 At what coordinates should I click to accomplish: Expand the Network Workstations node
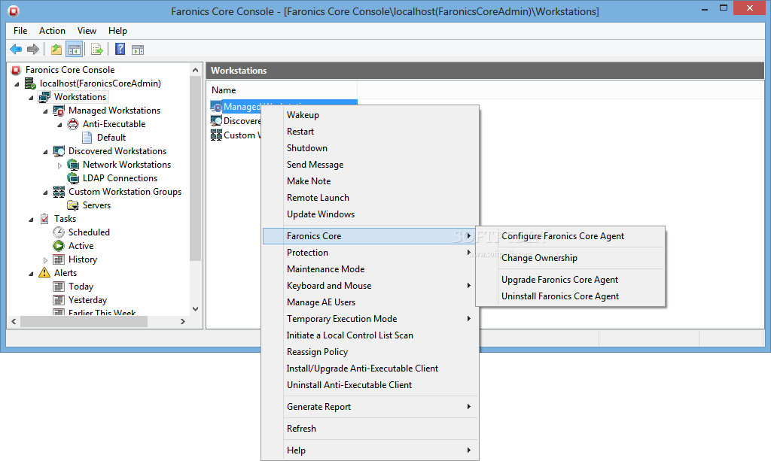[60, 165]
